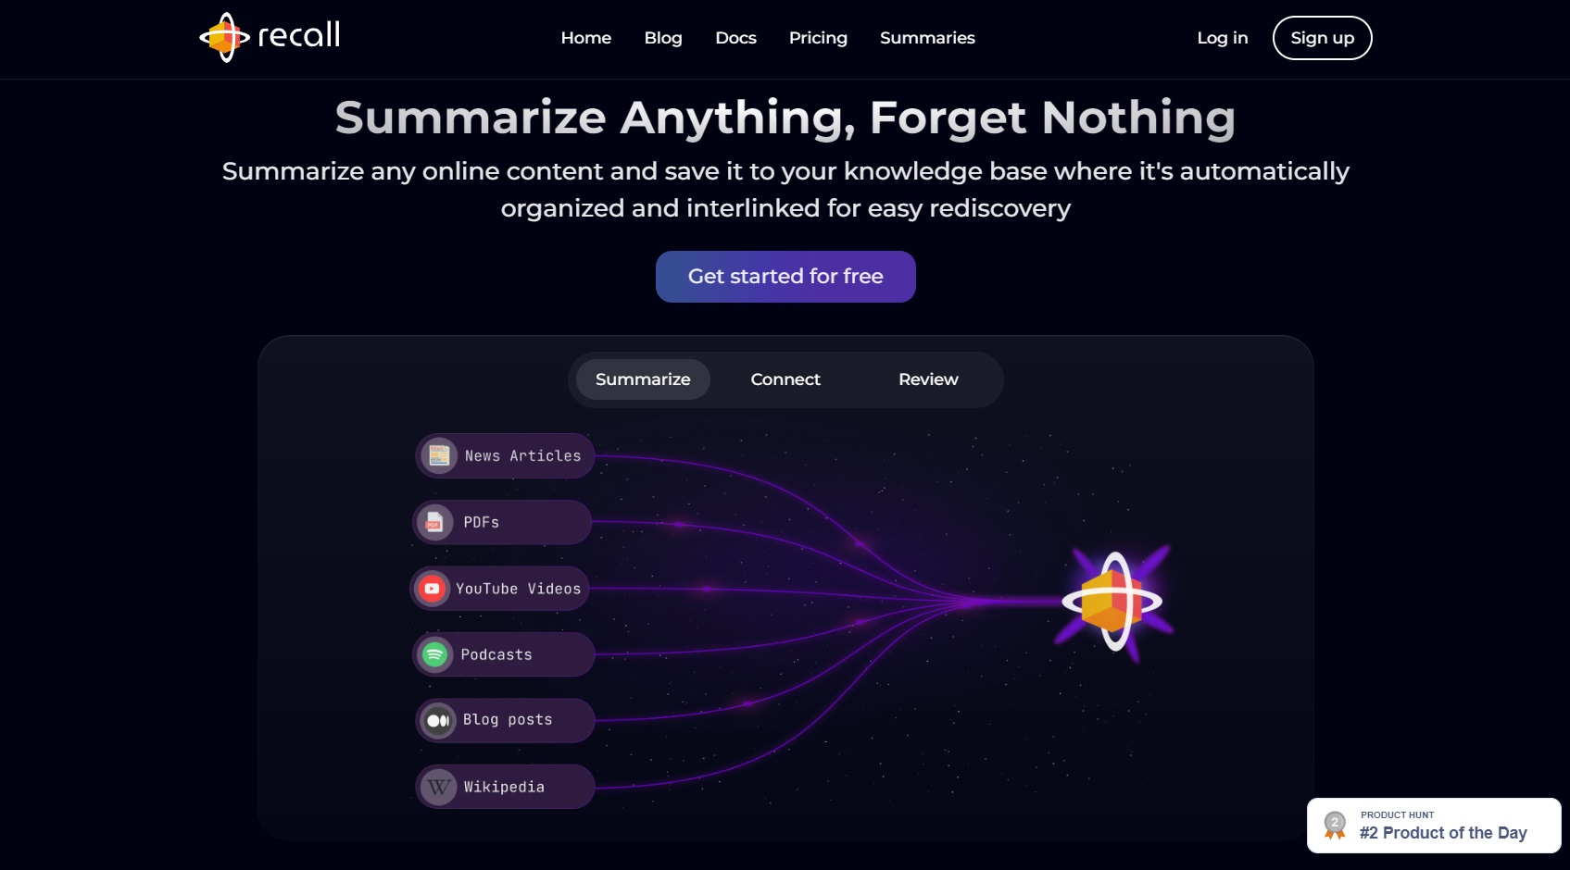Click the Spotify Podcasts icon

coord(434,654)
